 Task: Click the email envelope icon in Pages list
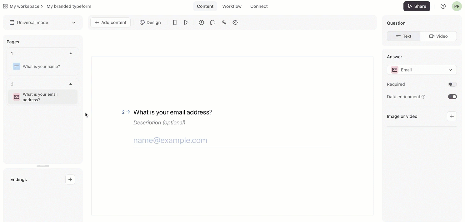pos(17,97)
